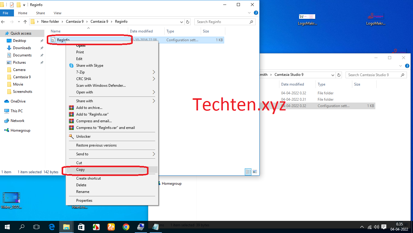
Task: Open Microsoft Store taskbar icon
Action: [81, 227]
